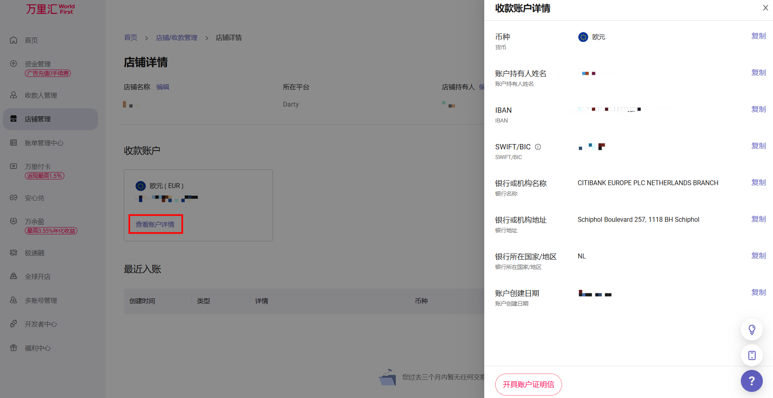773x398 pixels.
Task: Copy the SWIFT/BIC code
Action: click(x=758, y=146)
